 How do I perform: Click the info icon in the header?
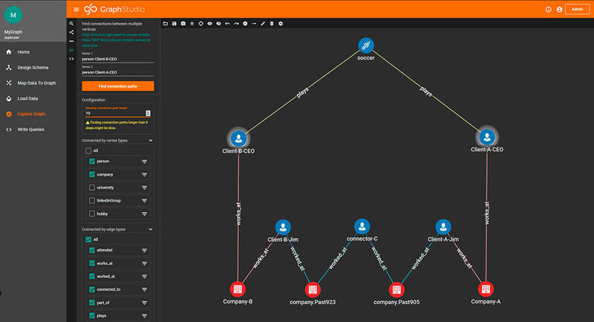(548, 9)
